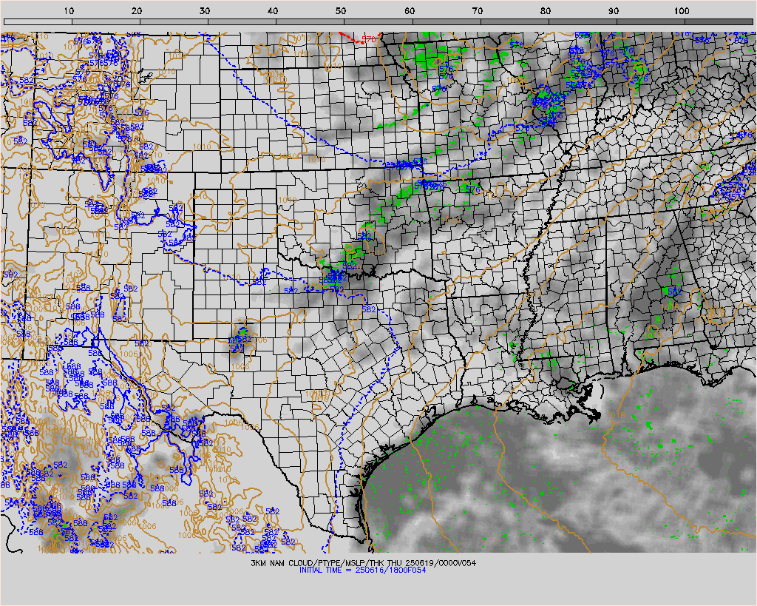Pick the gray swatch between 50 and 60
The image size is (757, 606).
(x=378, y=21)
